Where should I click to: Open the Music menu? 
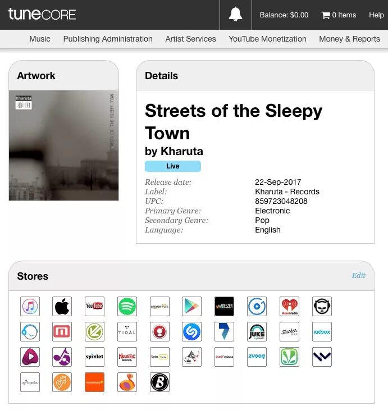tap(40, 39)
